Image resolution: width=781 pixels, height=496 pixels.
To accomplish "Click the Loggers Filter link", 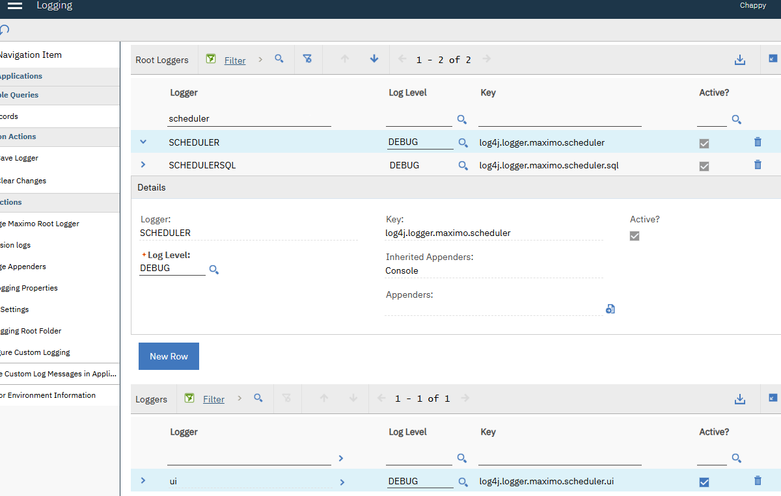I will tap(213, 399).
